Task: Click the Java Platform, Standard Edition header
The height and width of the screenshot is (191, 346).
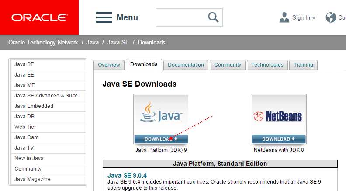Action: (x=220, y=164)
